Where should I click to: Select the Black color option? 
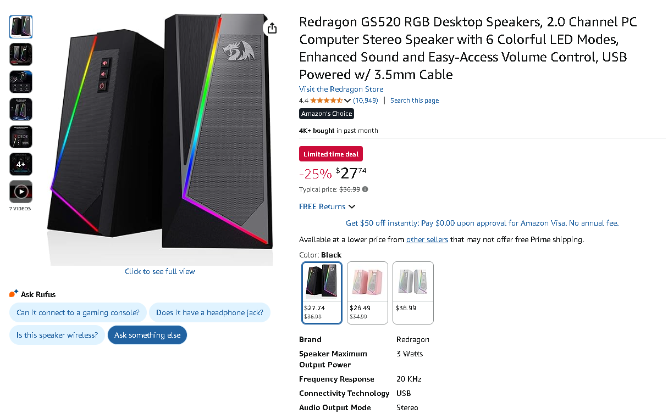(x=322, y=293)
